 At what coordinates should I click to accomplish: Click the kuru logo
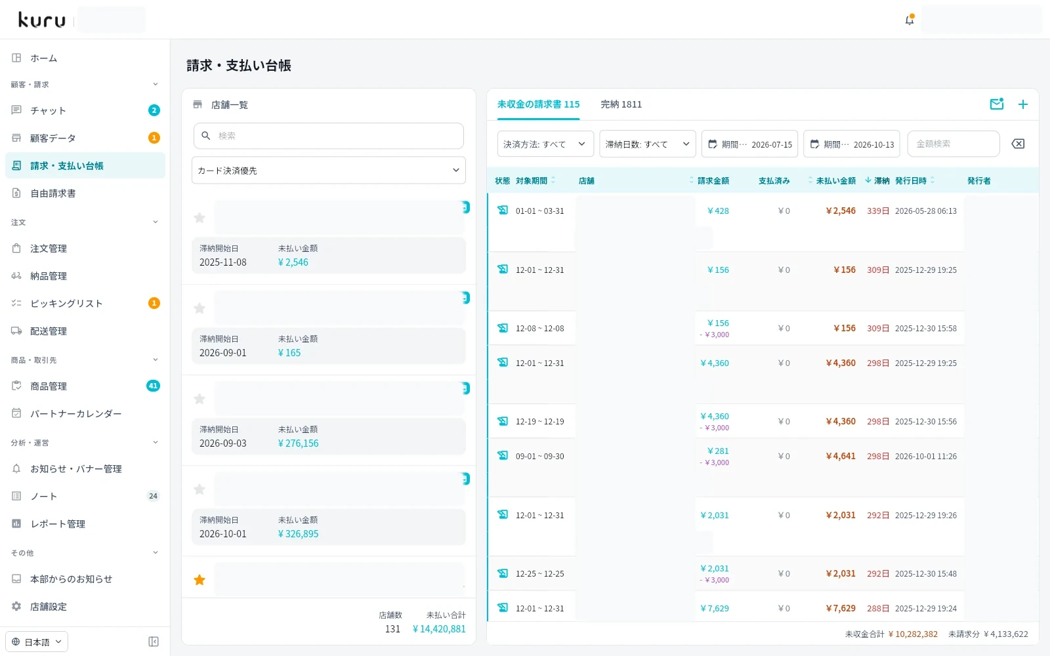(x=42, y=20)
